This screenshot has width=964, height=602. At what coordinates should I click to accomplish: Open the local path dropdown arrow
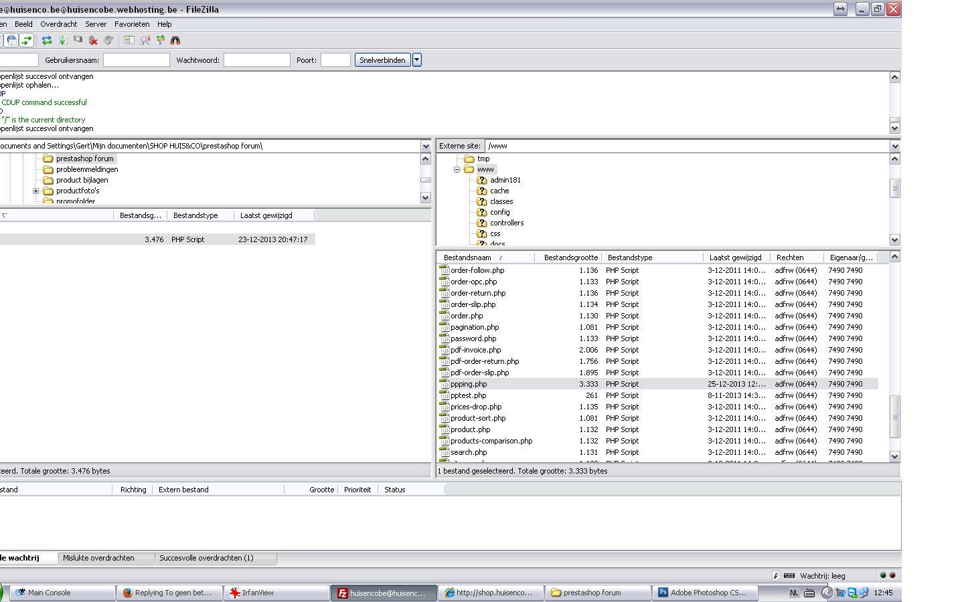pyautogui.click(x=426, y=146)
